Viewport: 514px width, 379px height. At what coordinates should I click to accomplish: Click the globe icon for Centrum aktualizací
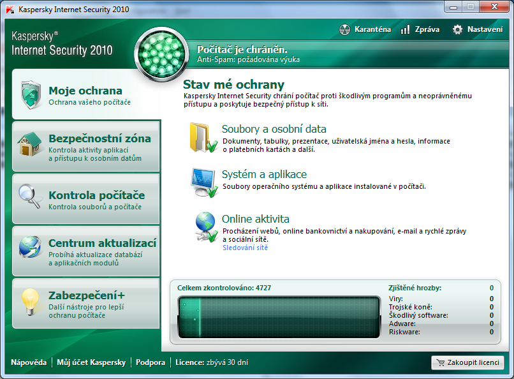point(30,249)
